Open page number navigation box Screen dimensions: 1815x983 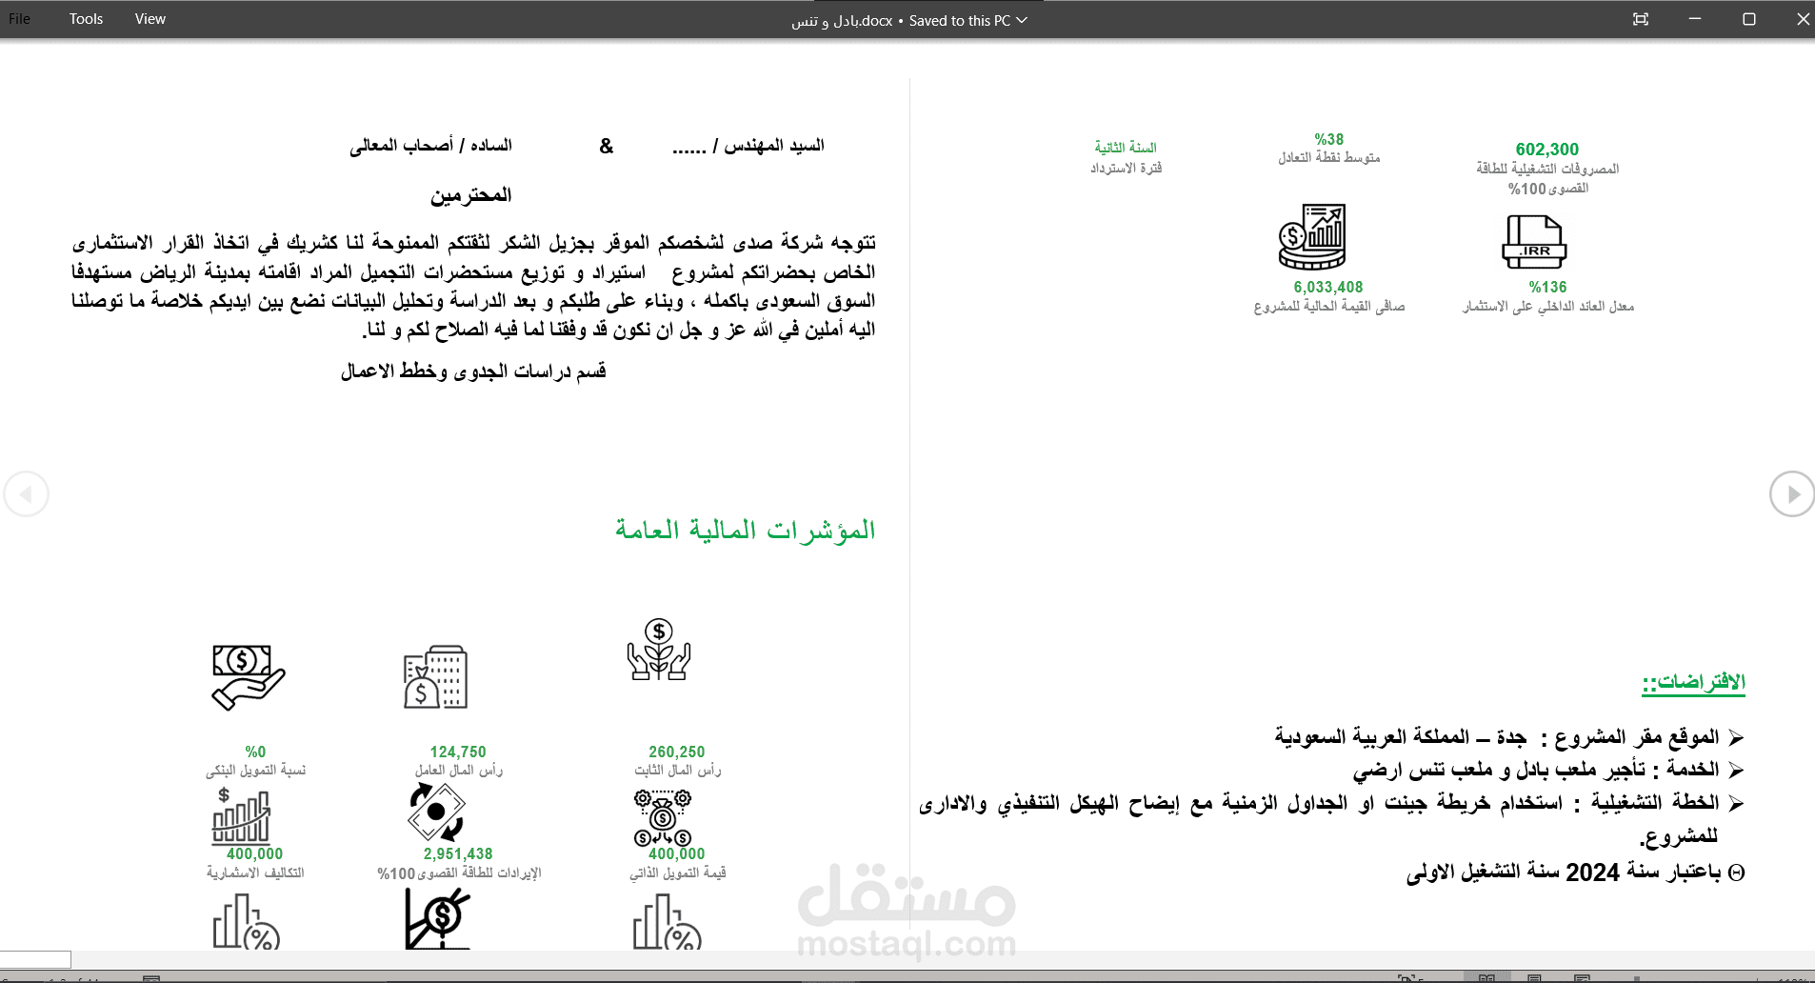click(x=35, y=960)
